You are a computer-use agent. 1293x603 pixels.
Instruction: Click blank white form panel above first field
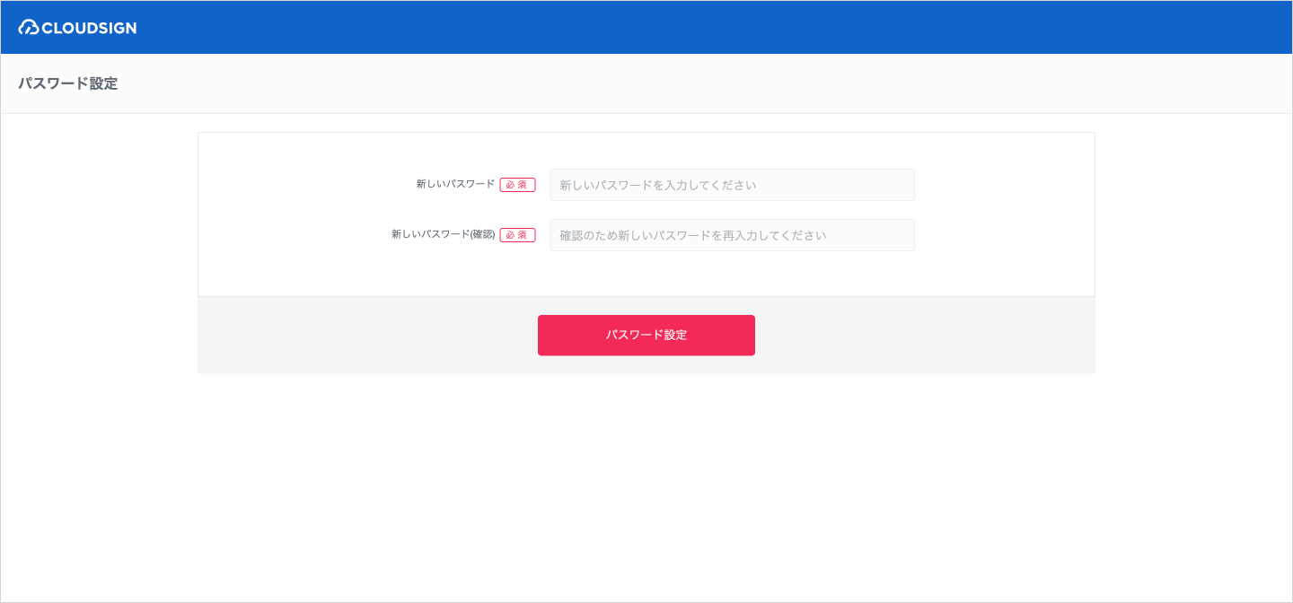point(646,150)
